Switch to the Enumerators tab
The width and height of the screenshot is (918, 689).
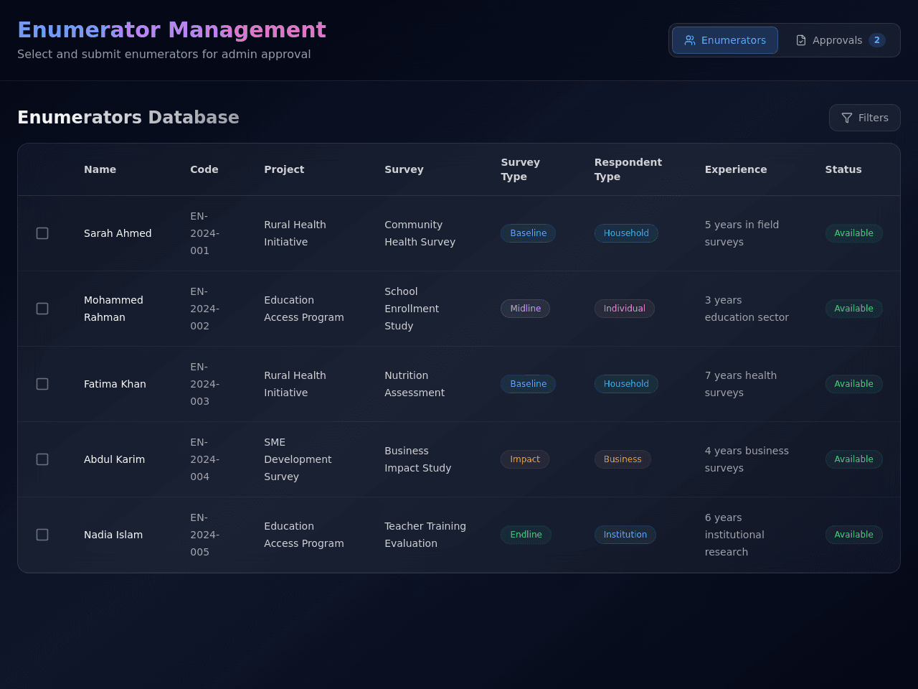pyautogui.click(x=725, y=40)
